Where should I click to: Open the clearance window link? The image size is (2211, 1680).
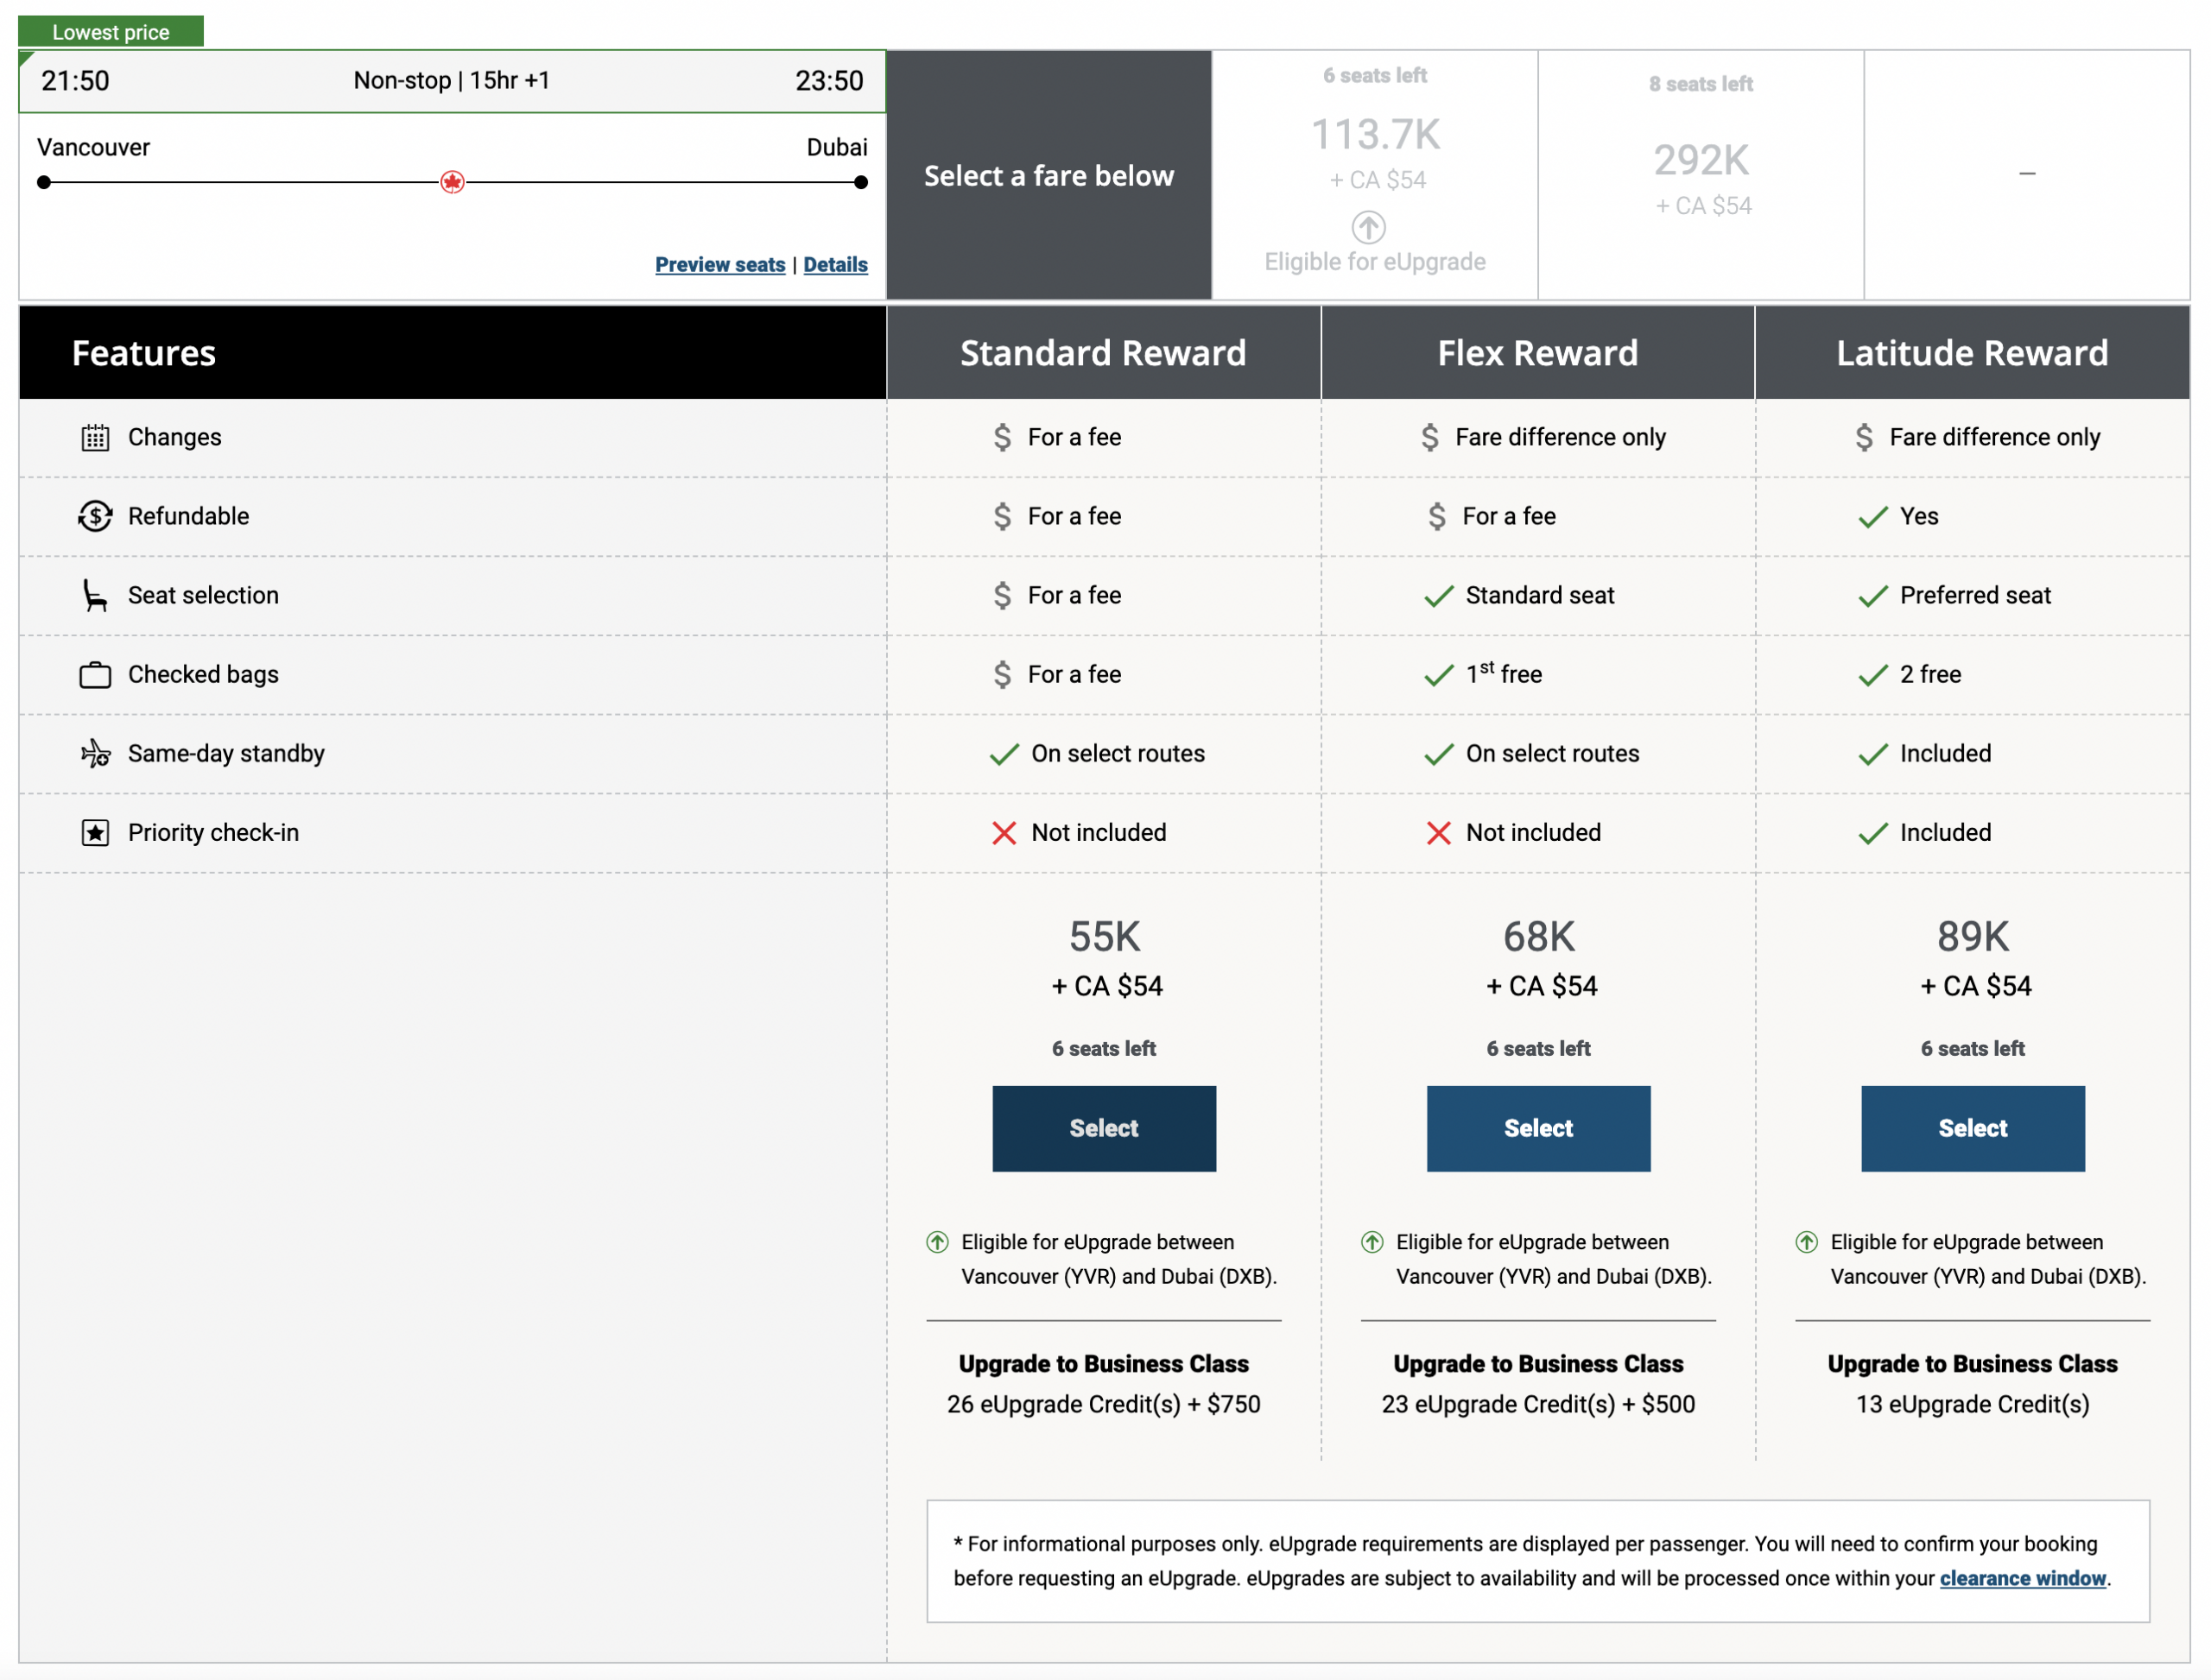(2022, 1578)
